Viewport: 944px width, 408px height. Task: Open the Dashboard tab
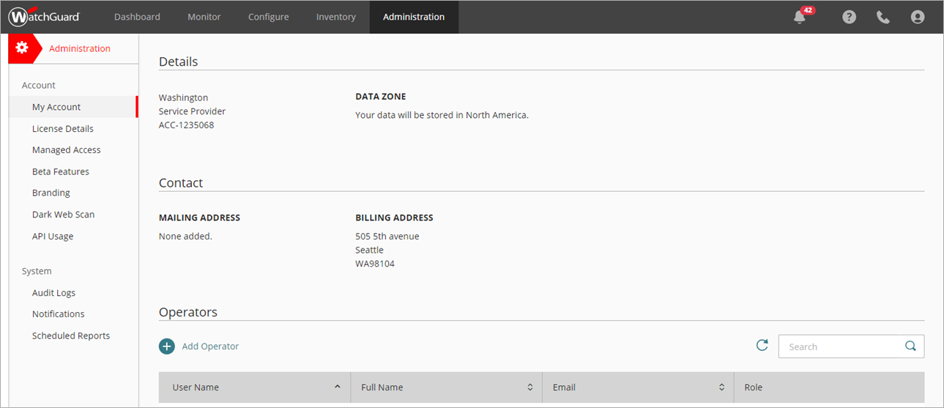point(137,17)
